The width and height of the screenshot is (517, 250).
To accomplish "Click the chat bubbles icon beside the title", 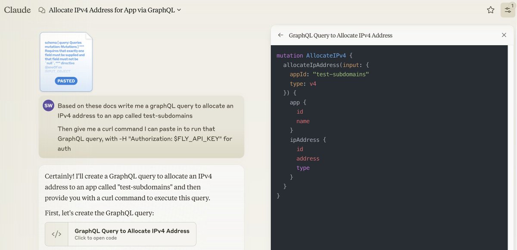I will pos(42,10).
